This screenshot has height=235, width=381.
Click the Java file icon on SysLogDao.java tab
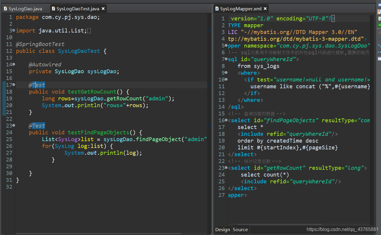point(5,9)
